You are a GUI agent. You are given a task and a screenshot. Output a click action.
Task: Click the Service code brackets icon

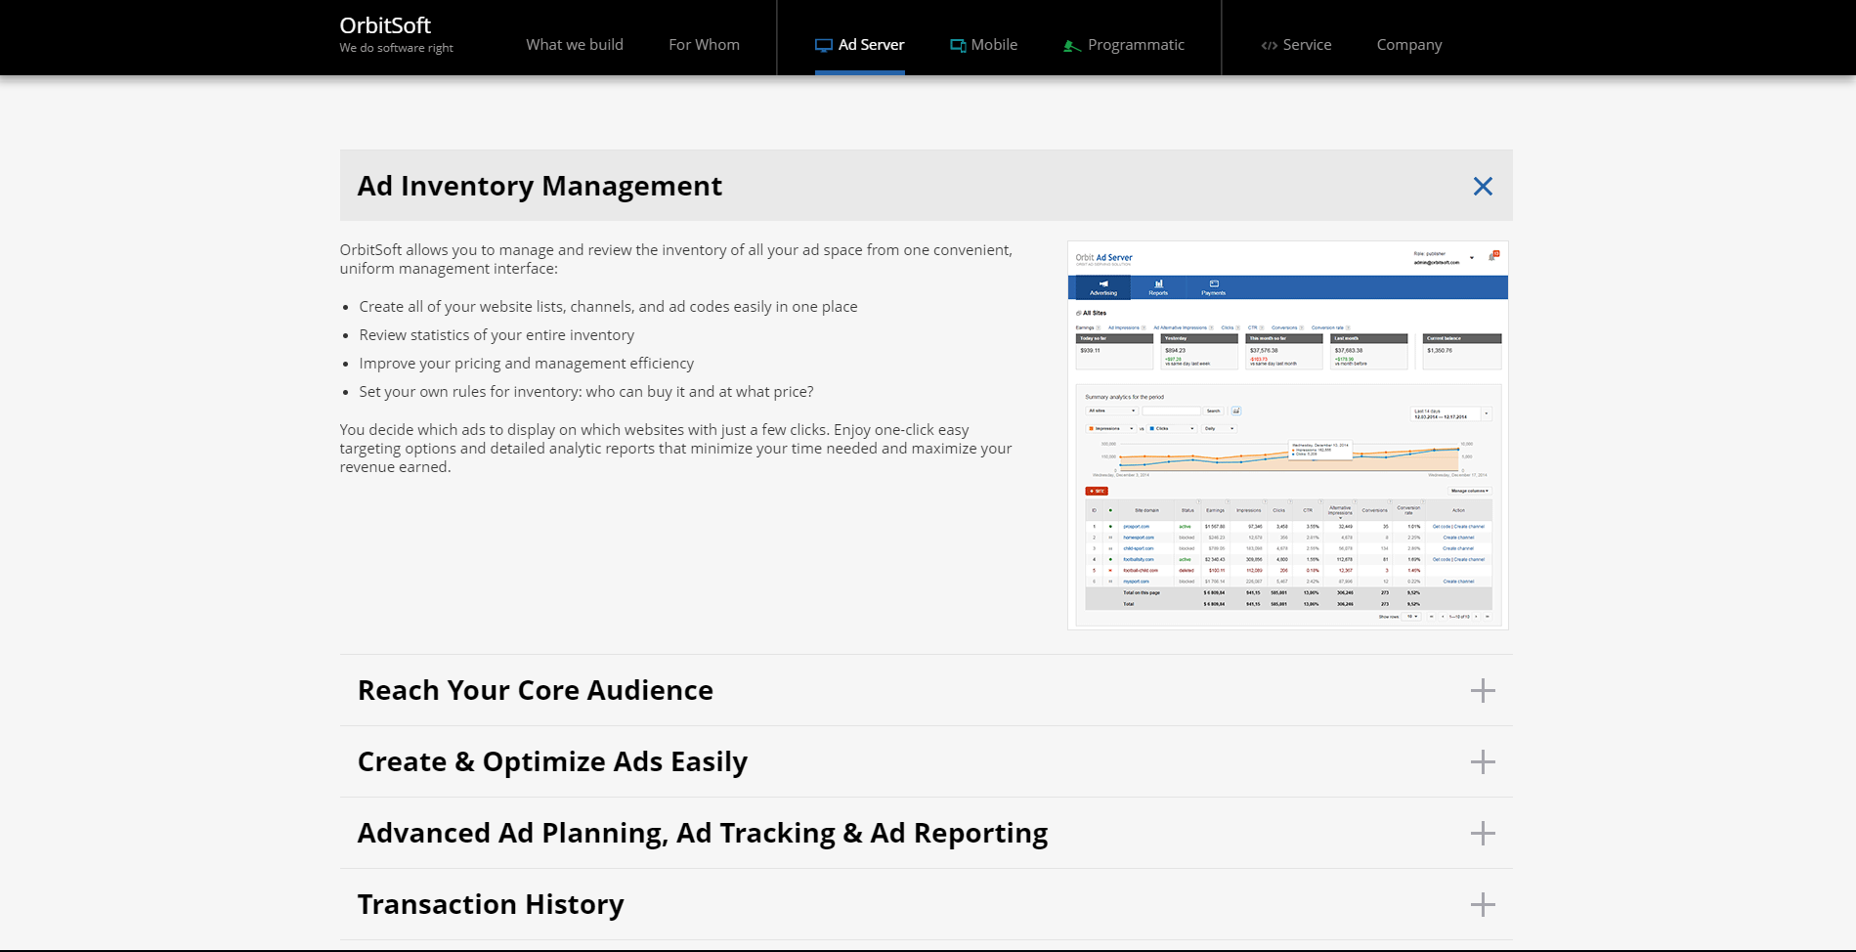[x=1269, y=45]
